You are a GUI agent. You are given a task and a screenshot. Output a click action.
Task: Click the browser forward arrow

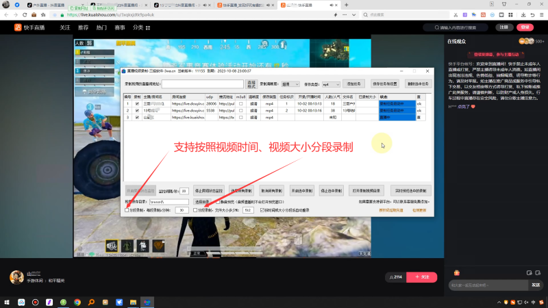click(x=15, y=15)
